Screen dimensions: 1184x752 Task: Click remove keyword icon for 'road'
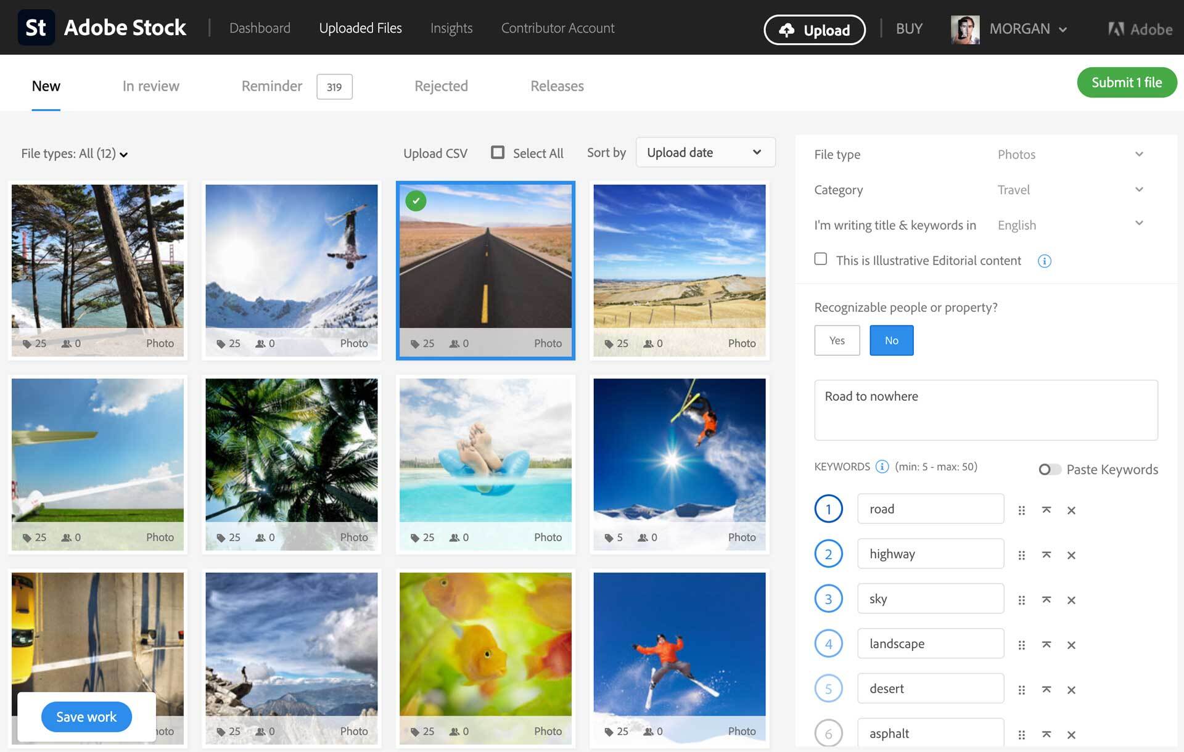1071,508
